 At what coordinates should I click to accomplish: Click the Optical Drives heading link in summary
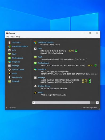coord(44,86)
